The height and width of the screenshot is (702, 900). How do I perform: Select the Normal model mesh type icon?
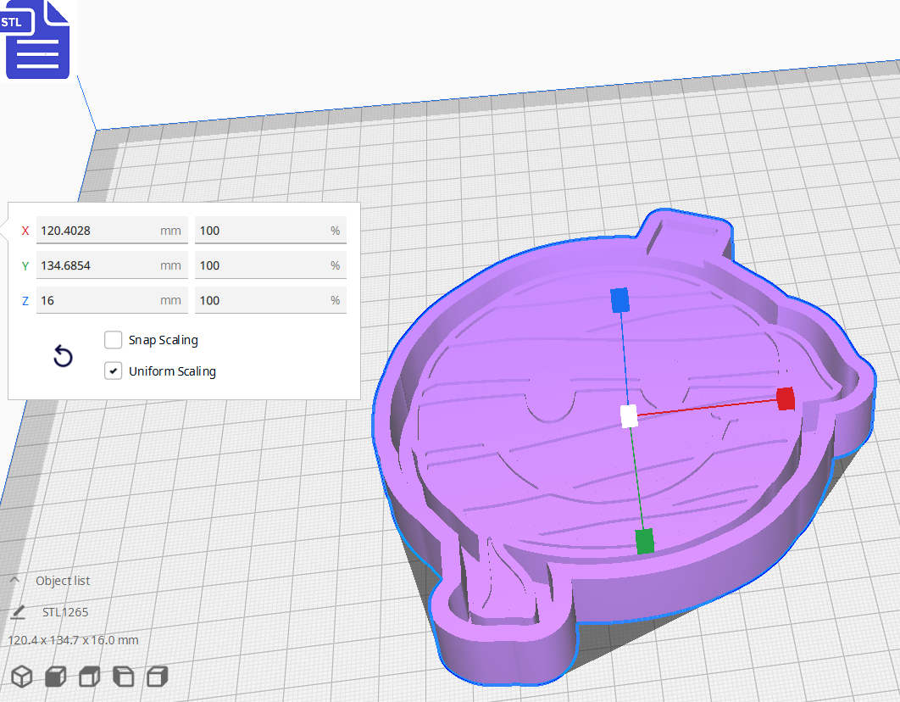21,677
